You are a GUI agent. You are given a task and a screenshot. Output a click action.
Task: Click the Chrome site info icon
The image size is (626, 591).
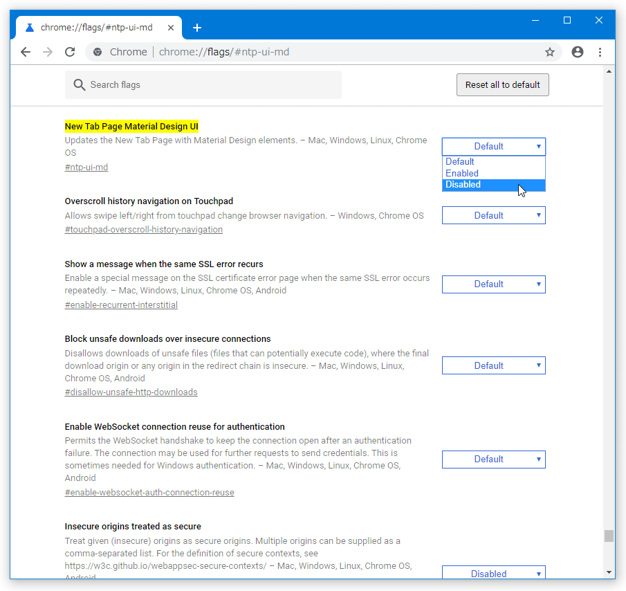(x=98, y=52)
